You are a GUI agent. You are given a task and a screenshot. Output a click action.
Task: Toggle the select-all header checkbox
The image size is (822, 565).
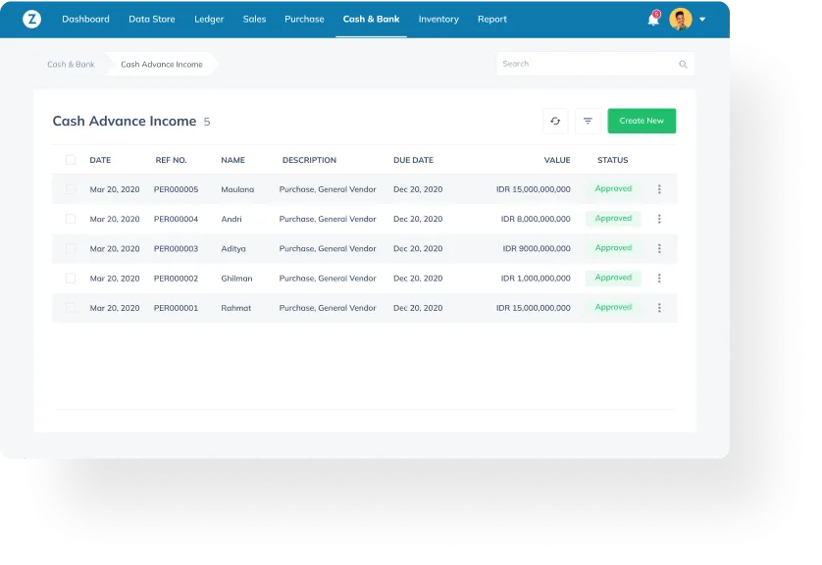click(x=71, y=160)
